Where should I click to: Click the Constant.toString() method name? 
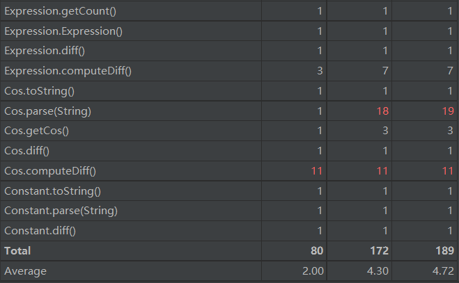tap(53, 191)
